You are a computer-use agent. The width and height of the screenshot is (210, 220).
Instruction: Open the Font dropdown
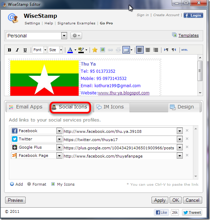click(40, 50)
